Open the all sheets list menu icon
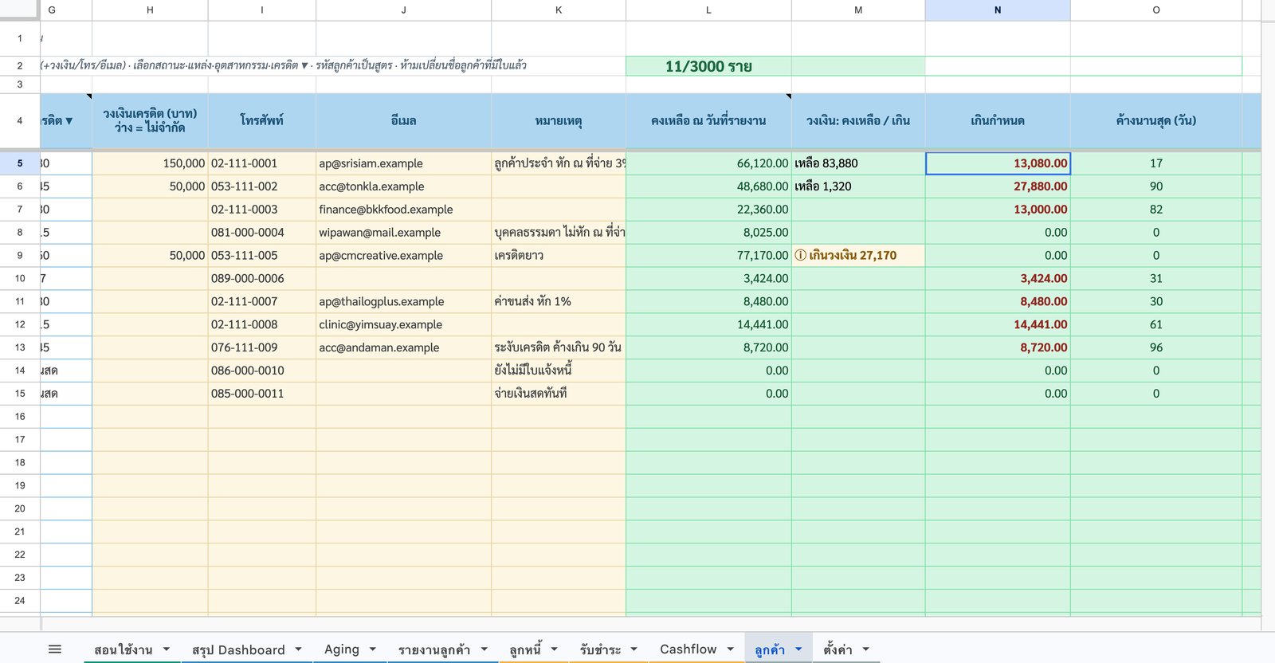This screenshot has height=663, width=1275. (x=55, y=649)
